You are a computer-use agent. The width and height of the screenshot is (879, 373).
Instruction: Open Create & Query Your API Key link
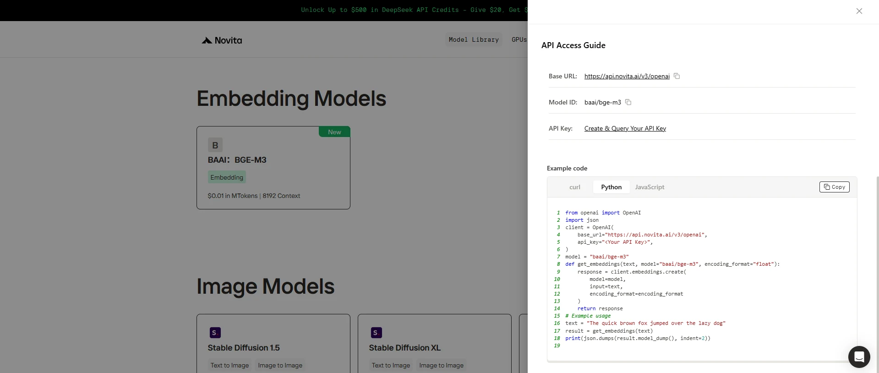(x=625, y=128)
